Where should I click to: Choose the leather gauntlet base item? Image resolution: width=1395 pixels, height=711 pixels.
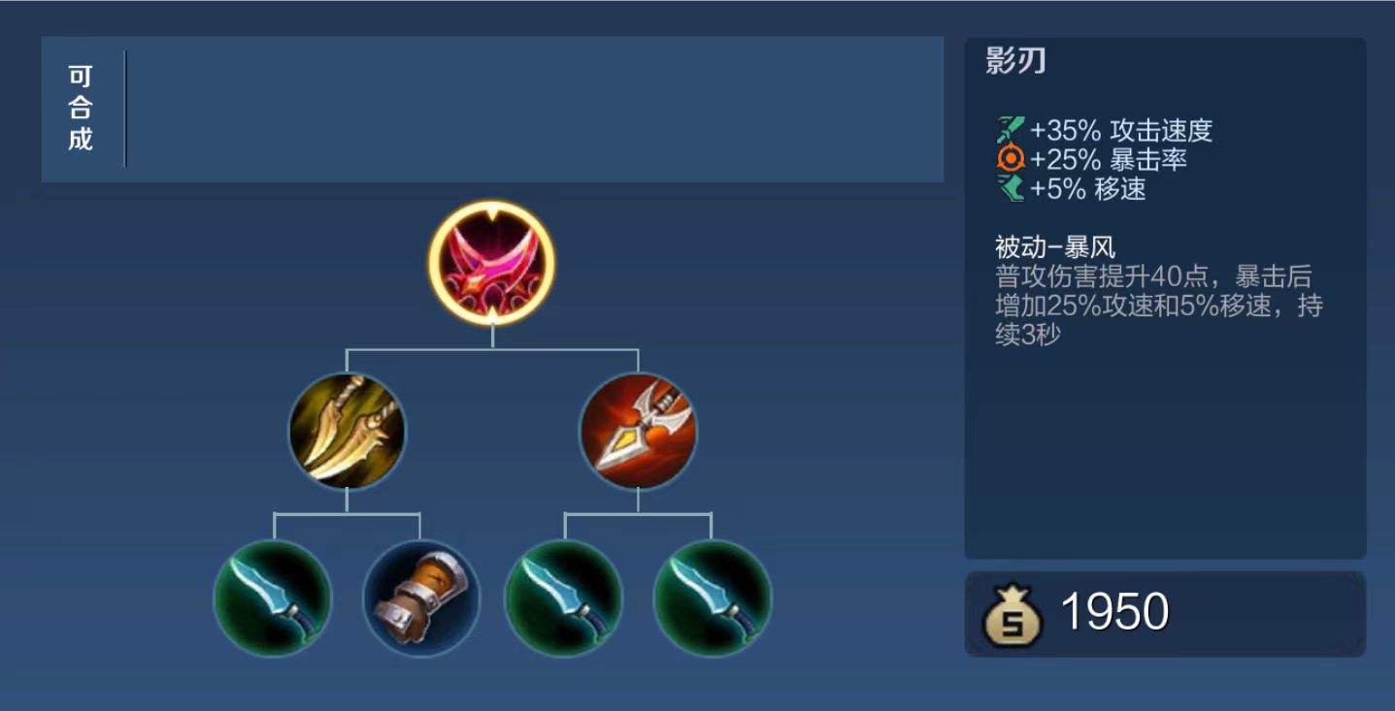(420, 598)
